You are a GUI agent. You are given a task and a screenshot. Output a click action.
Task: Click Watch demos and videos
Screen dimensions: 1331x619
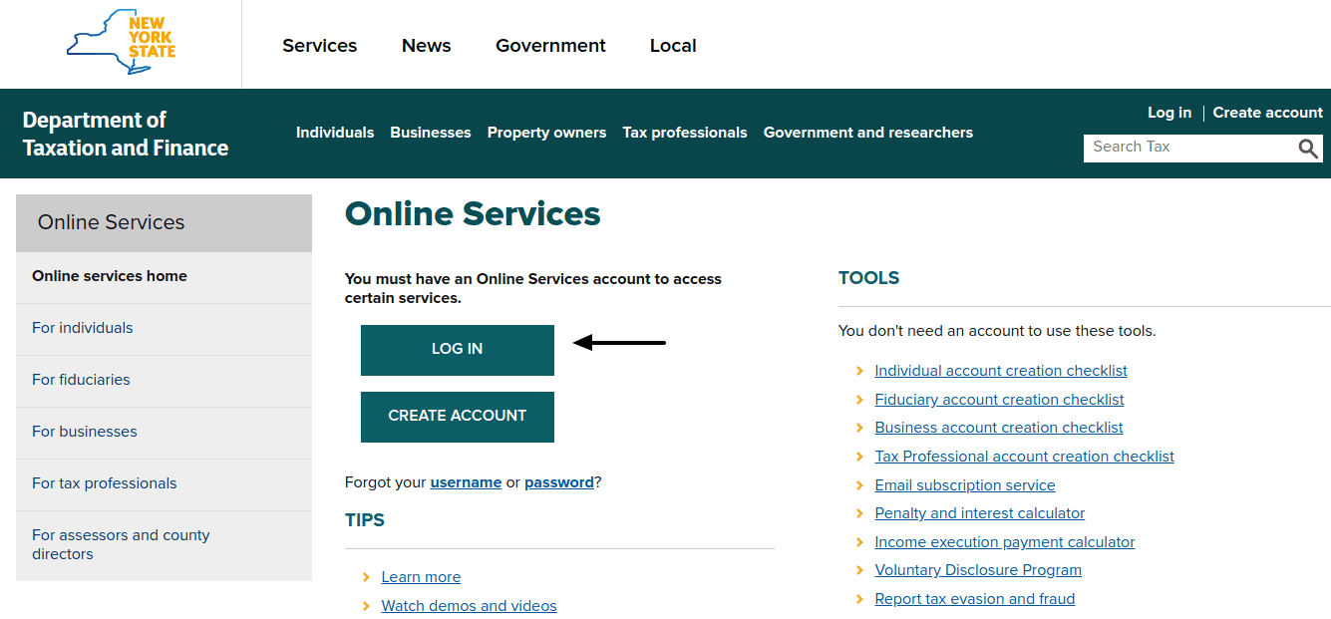[469, 605]
